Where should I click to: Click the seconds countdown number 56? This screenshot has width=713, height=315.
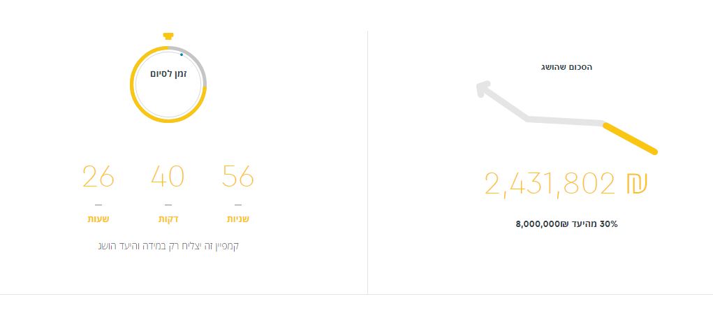click(x=238, y=177)
